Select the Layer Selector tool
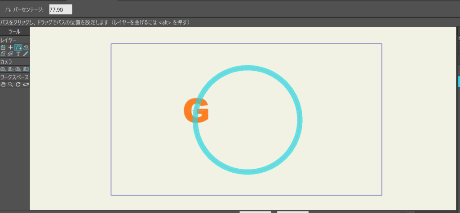The height and width of the screenshot is (213, 460). (x=10, y=54)
